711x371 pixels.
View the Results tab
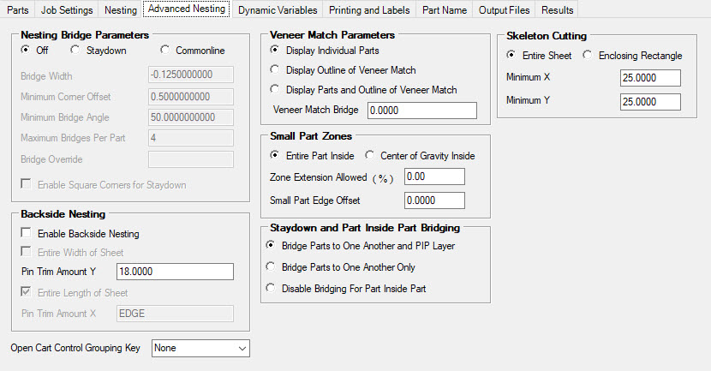pyautogui.click(x=557, y=10)
